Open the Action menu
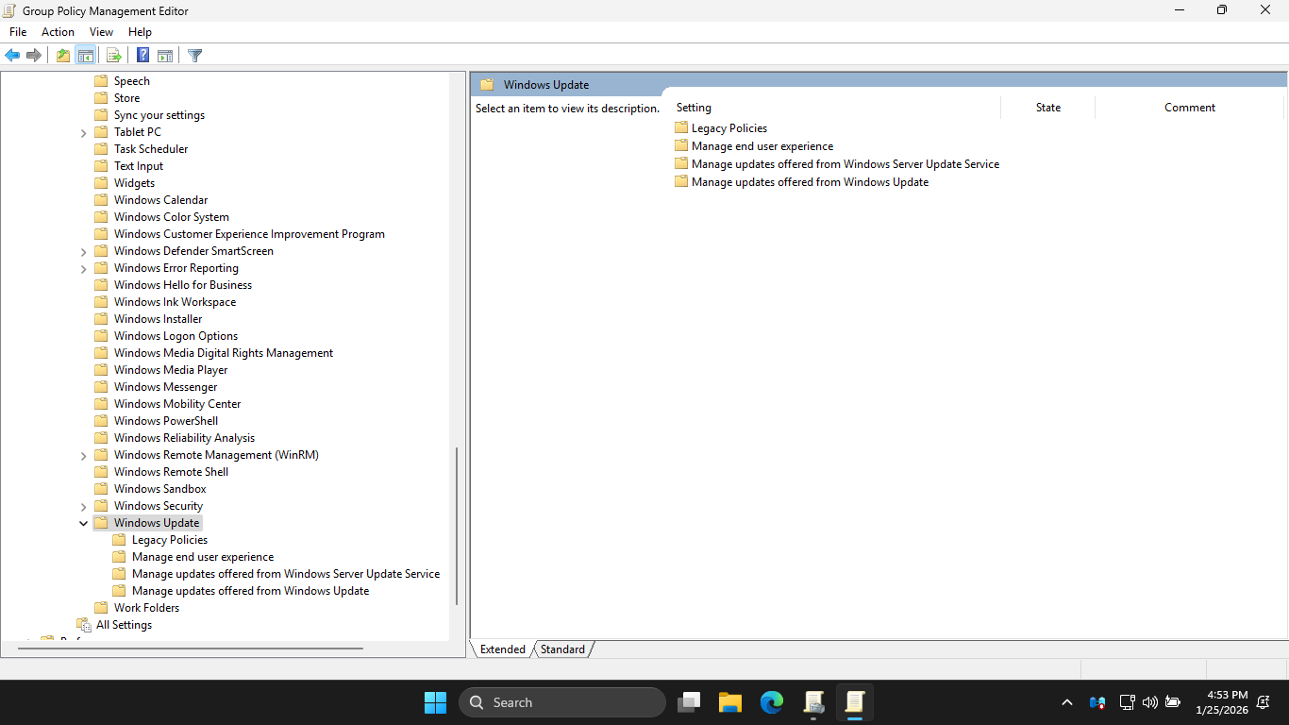Screen dimensions: 1289x725 pos(58,32)
